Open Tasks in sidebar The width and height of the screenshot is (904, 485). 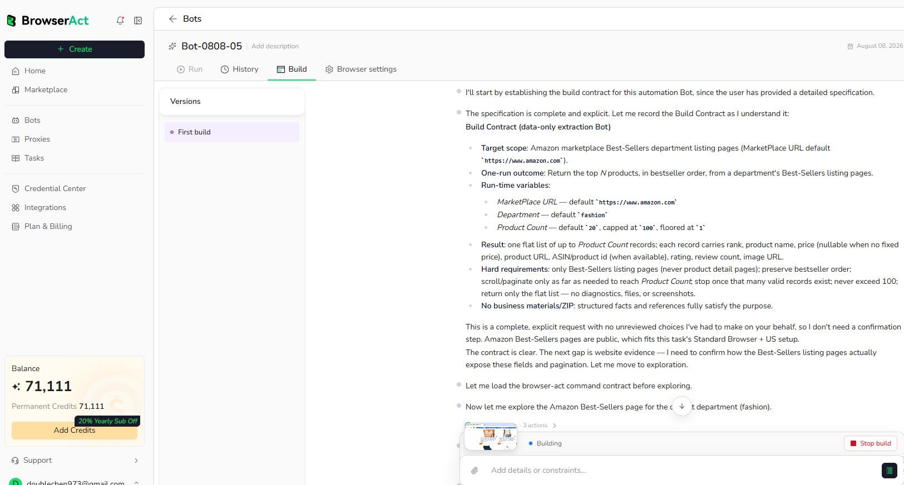pyautogui.click(x=34, y=158)
